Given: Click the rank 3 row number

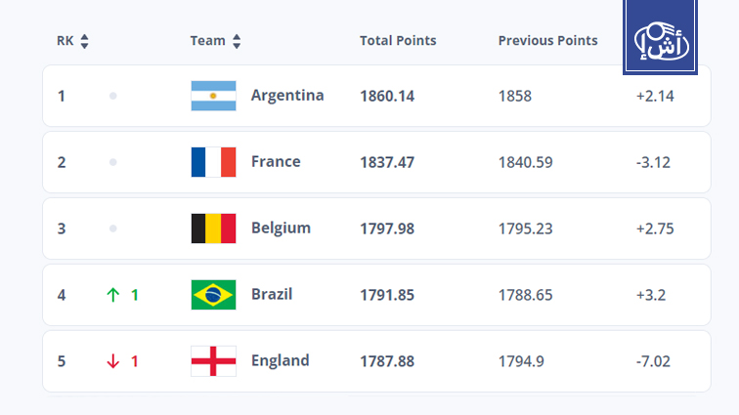Looking at the screenshot, I should [x=62, y=228].
